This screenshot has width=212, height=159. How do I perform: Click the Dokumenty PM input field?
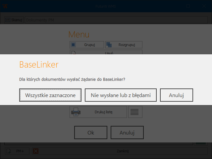coord(116,20)
